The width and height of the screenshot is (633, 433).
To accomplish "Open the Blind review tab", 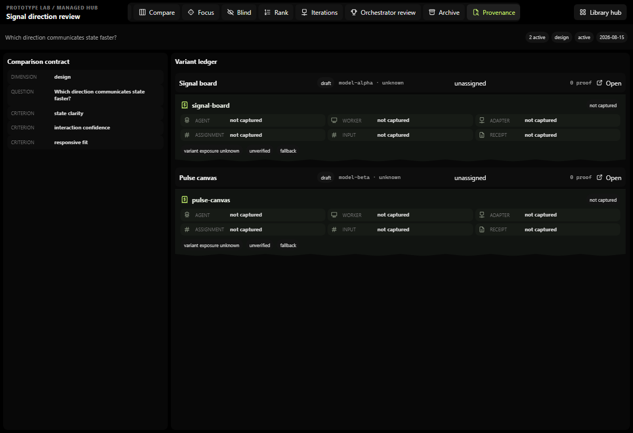I will click(239, 12).
